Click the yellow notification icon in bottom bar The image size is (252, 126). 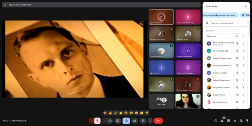(x=247, y=121)
